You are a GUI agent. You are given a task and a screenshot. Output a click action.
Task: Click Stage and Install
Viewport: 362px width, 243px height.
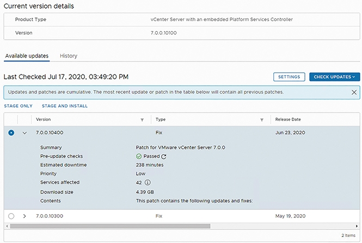point(65,106)
